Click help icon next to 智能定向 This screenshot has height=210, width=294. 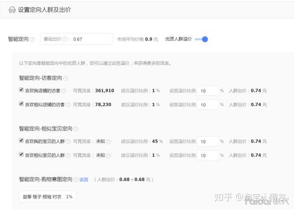pyautogui.click(x=32, y=39)
